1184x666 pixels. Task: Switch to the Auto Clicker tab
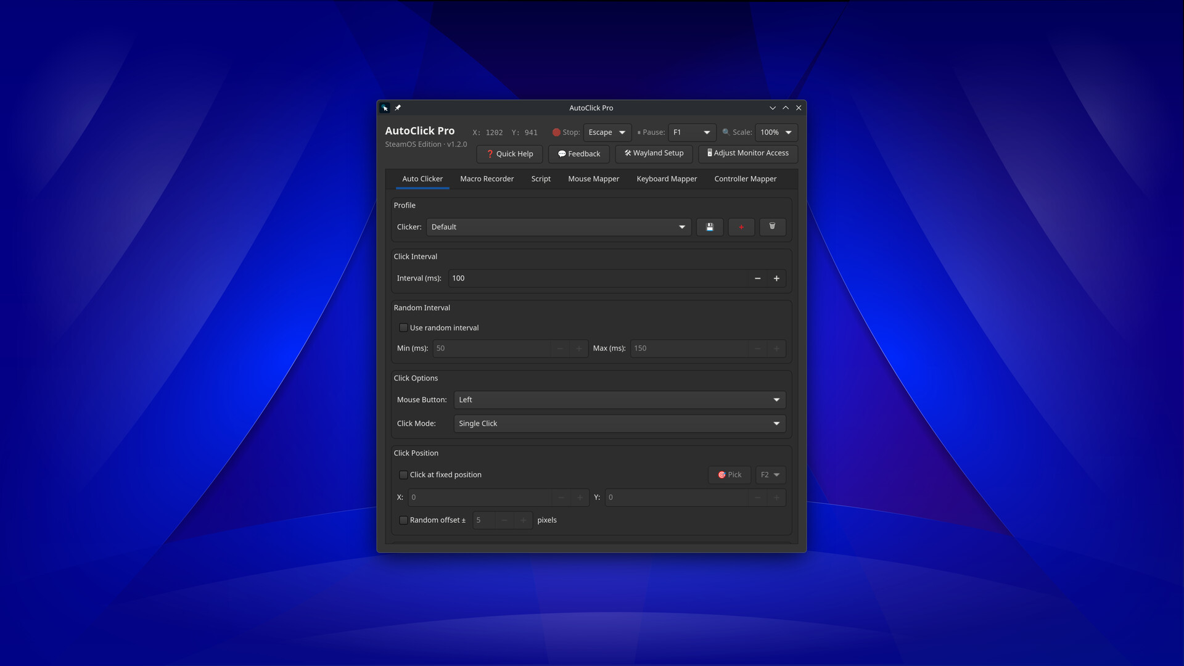(x=422, y=179)
